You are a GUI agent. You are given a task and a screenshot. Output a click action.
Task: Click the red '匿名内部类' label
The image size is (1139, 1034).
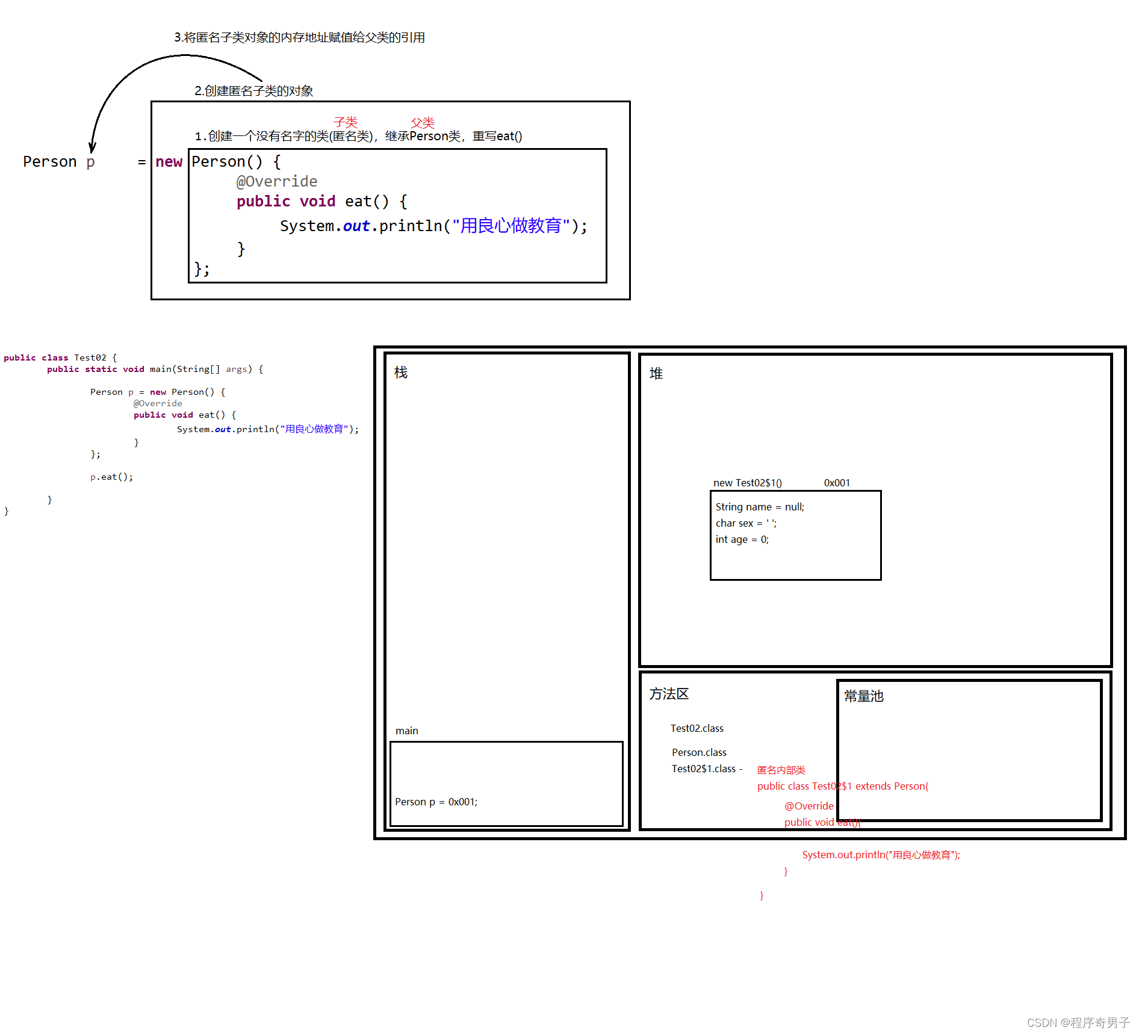[x=781, y=770]
